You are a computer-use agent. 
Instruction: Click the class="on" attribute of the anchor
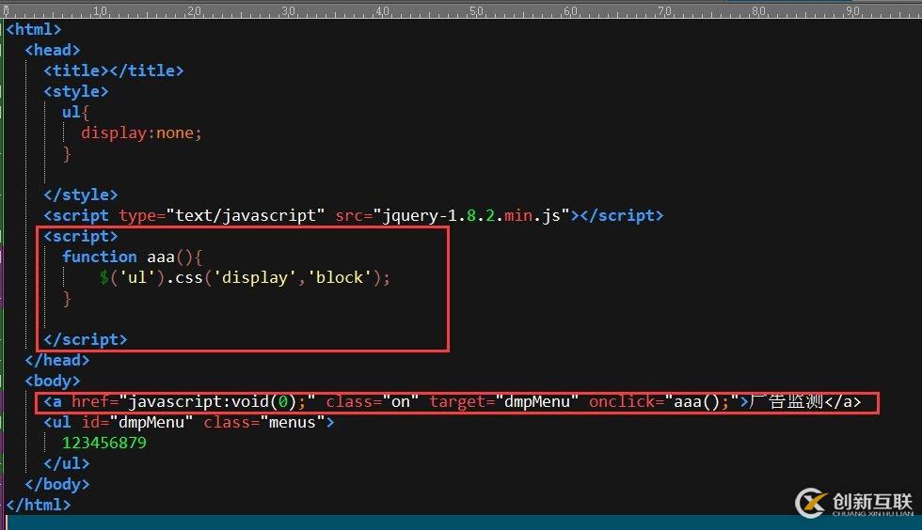(373, 402)
